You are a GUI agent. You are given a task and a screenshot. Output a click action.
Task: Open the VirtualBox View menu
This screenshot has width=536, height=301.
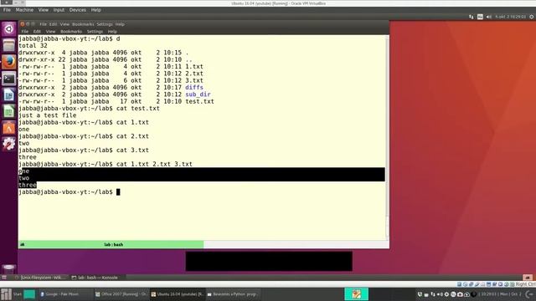(x=44, y=10)
